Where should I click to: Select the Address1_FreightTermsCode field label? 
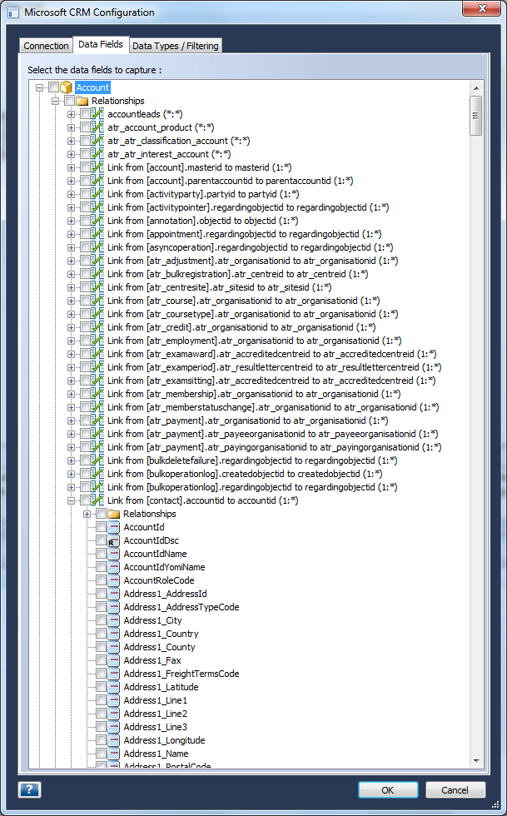[x=181, y=674]
